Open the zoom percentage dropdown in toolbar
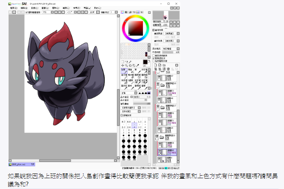 pos(52,12)
